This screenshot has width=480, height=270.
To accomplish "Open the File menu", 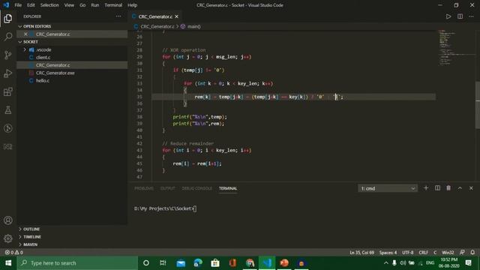I will click(18, 5).
